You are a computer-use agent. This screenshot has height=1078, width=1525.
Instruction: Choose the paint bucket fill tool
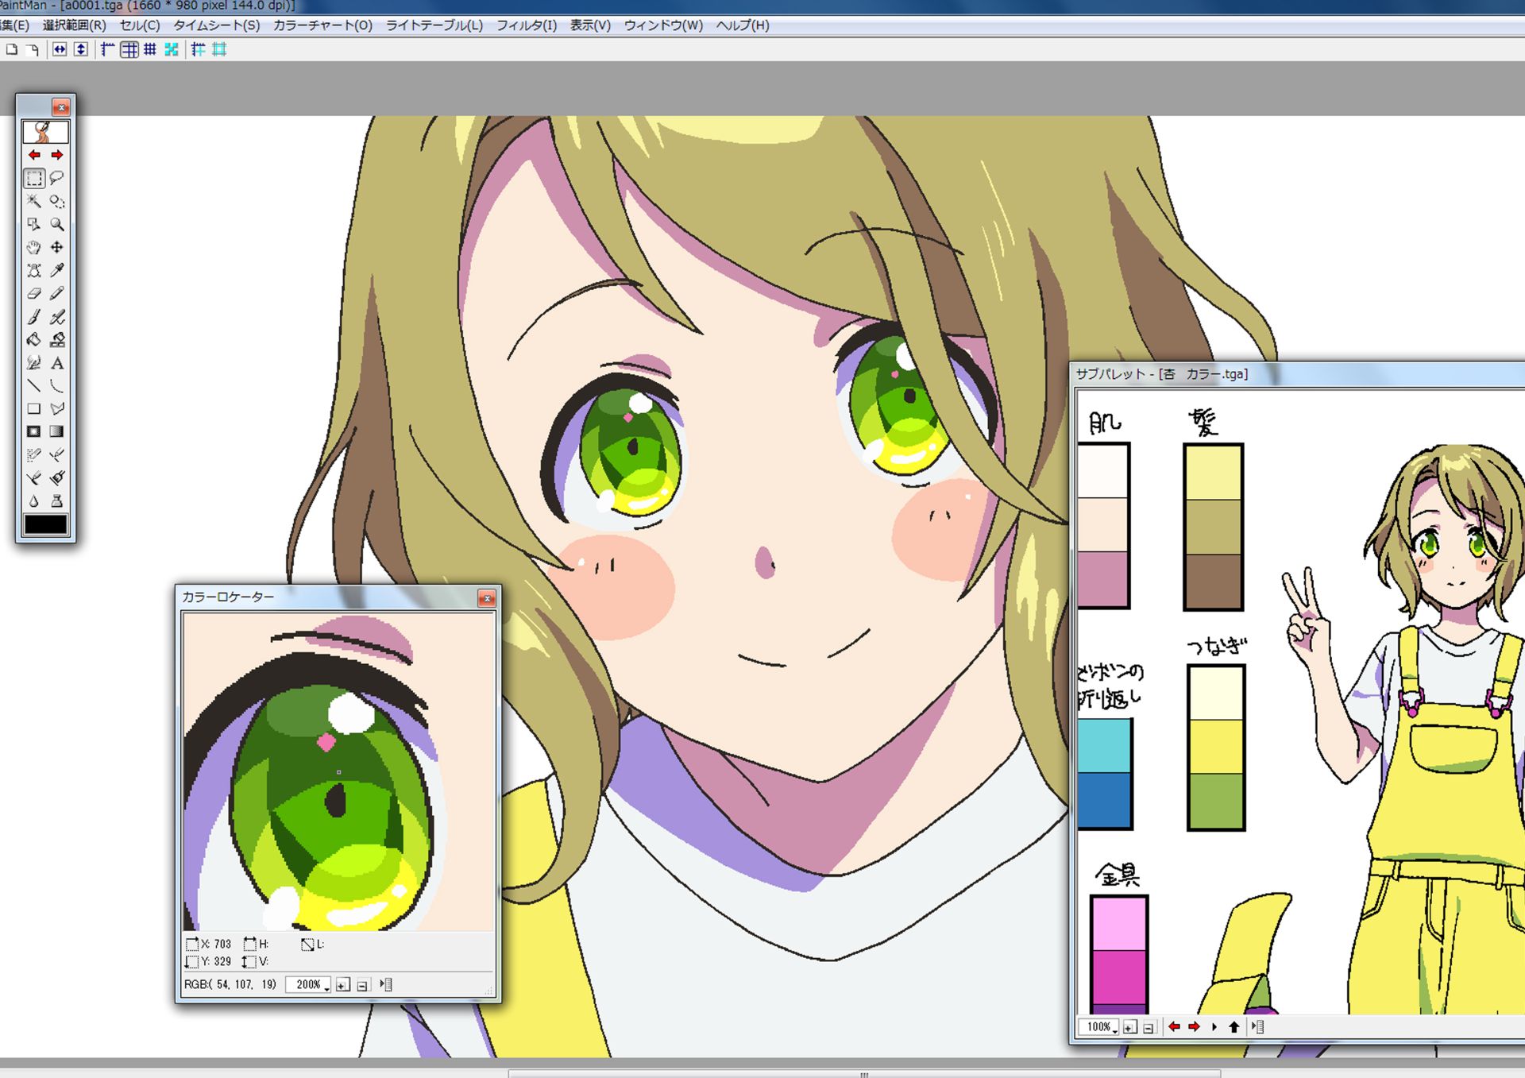tap(34, 340)
